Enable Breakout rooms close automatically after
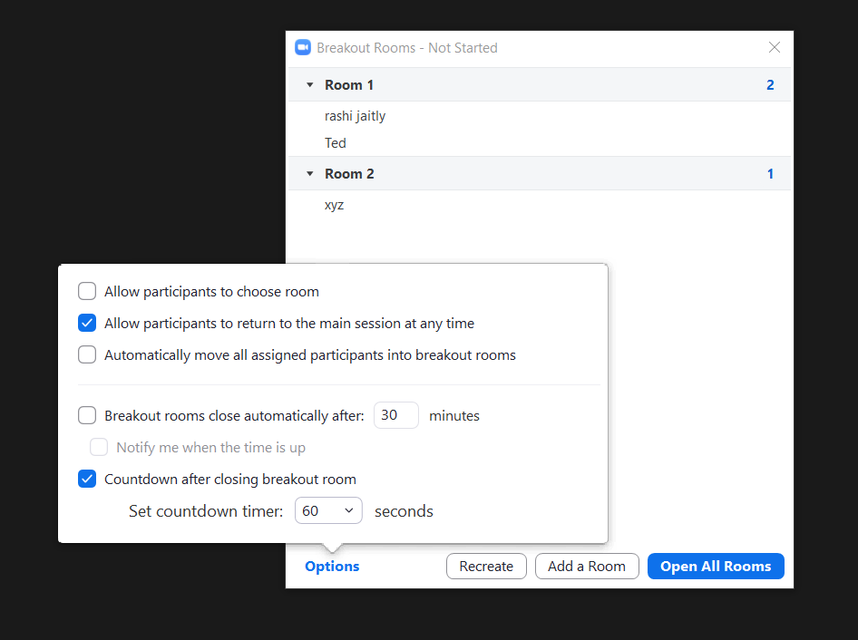Image resolution: width=858 pixels, height=640 pixels. point(87,415)
